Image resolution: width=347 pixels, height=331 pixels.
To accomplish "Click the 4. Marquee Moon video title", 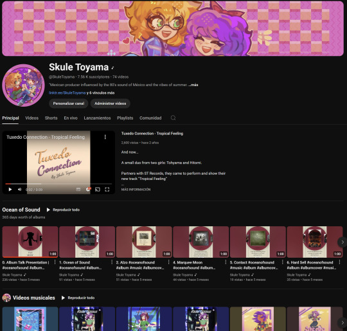I will click(194, 265).
